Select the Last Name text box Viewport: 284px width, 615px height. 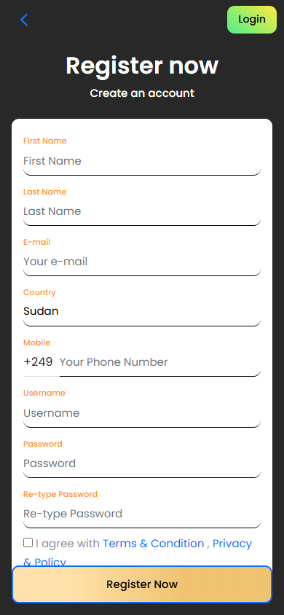142,211
